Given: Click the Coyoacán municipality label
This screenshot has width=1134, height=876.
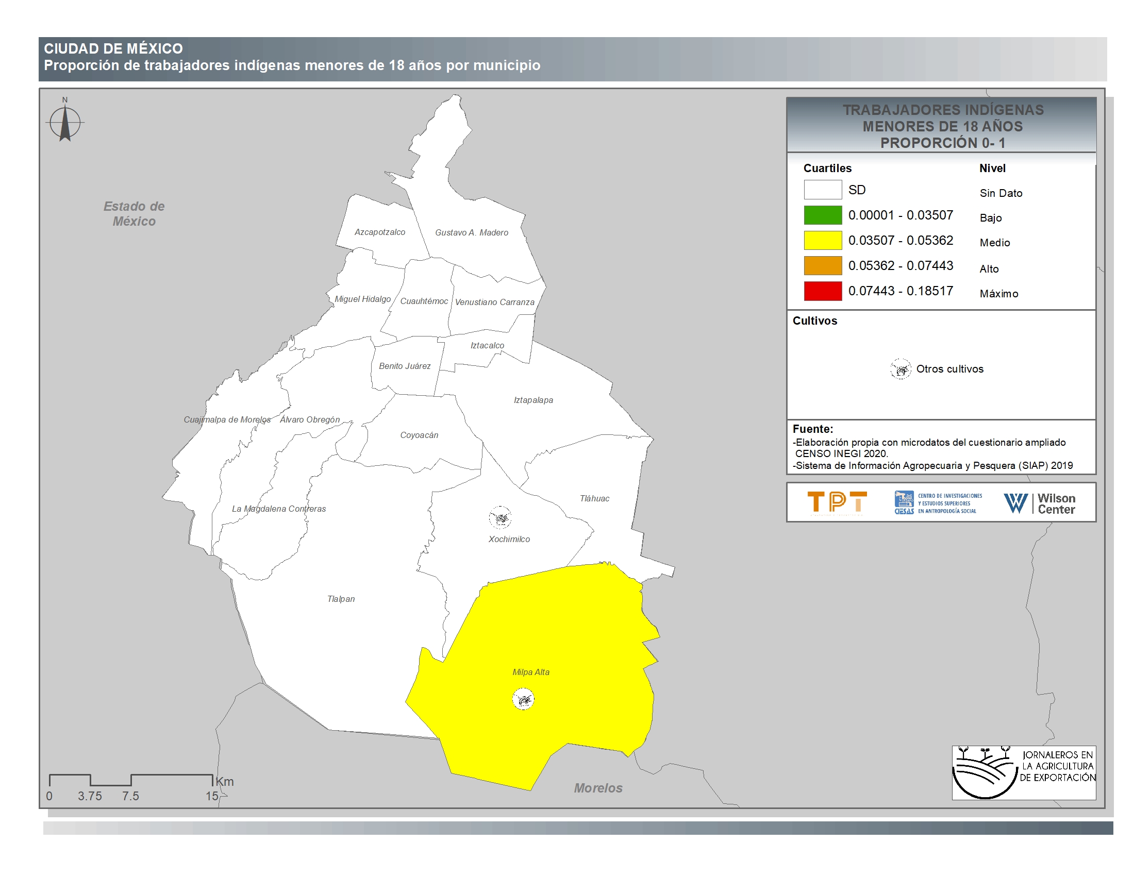Looking at the screenshot, I should tap(419, 435).
